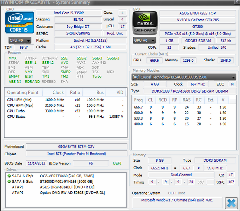Click the Operating Point column header

[x=24, y=92]
